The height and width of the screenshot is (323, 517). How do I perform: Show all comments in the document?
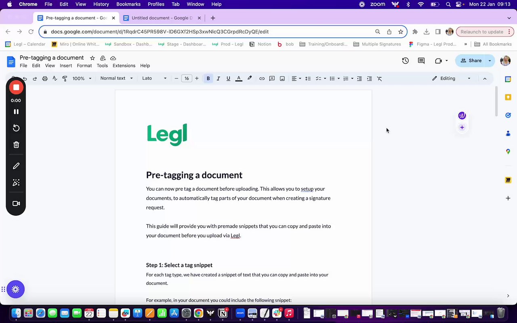coord(421,61)
